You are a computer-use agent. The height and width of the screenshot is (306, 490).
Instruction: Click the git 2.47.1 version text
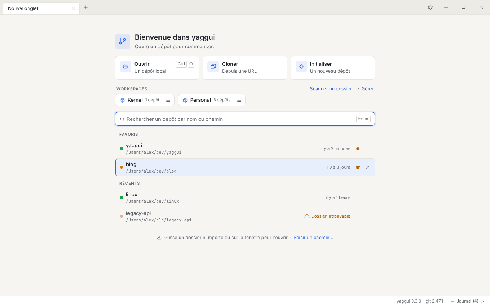434,301
